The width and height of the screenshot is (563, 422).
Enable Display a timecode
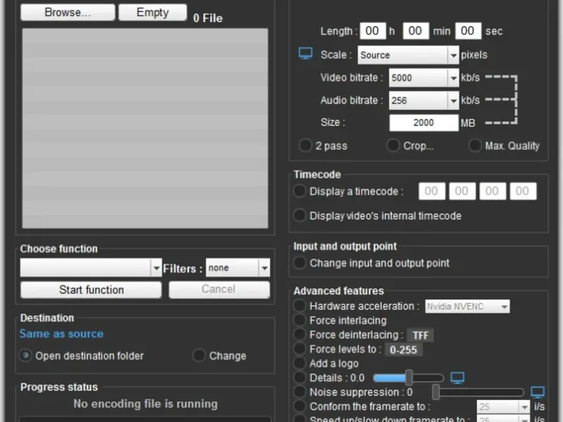(300, 191)
